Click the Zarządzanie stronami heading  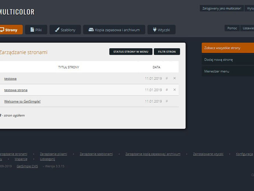pyautogui.click(x=24, y=52)
